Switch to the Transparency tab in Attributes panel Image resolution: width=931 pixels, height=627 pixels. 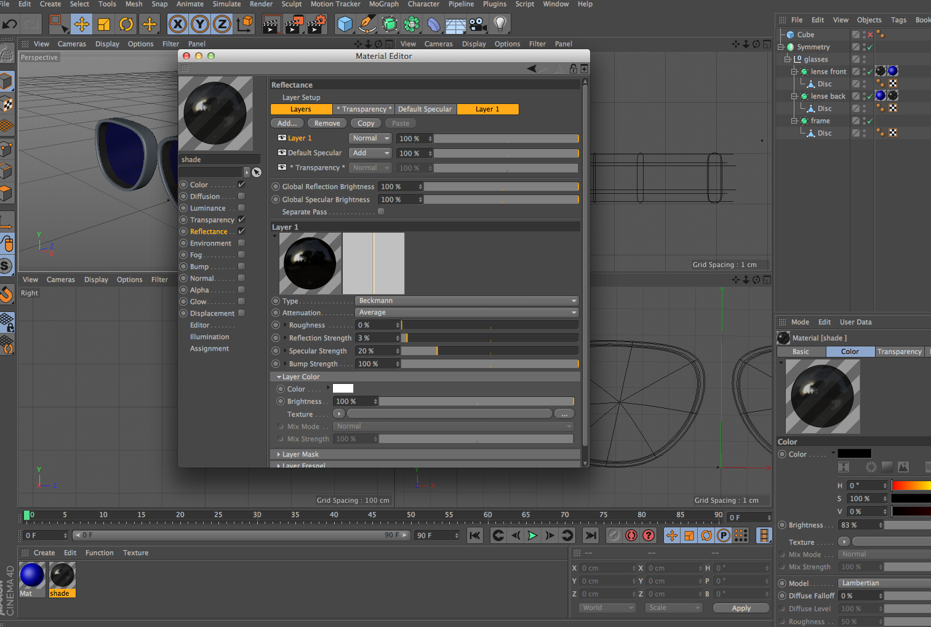click(900, 352)
